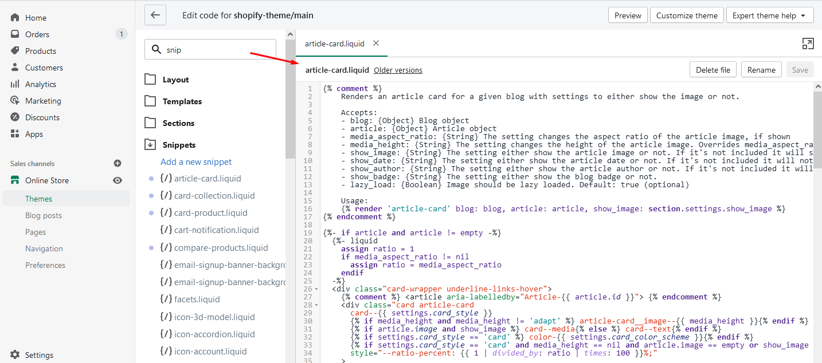Click the Products tag icon
The height and width of the screenshot is (363, 822).
pyautogui.click(x=15, y=51)
